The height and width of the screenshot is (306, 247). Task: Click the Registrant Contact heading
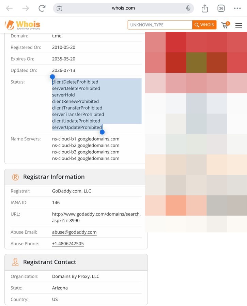50,262
